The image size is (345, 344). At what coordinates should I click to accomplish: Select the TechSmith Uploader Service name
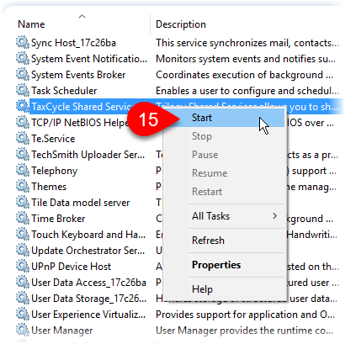[88, 155]
